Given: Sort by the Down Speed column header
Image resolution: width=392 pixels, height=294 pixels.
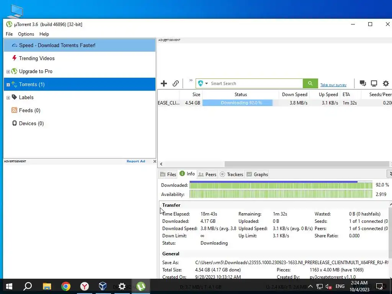Looking at the screenshot, I should point(294,95).
